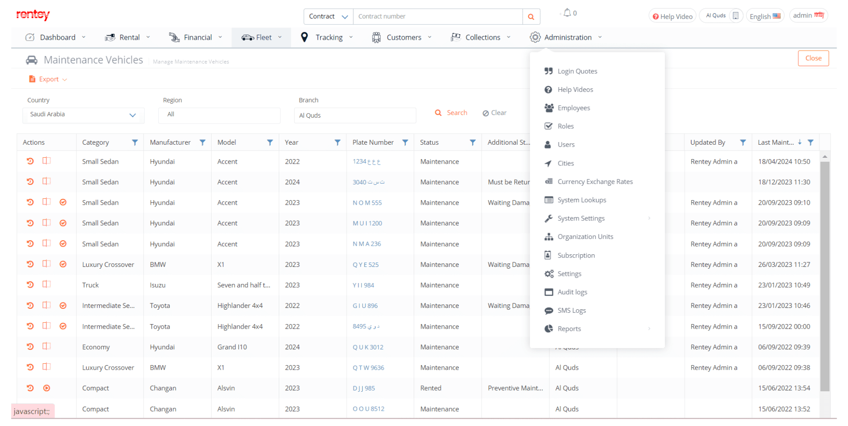Sort by the Last Maint column arrow
848x426 pixels.
[800, 142]
